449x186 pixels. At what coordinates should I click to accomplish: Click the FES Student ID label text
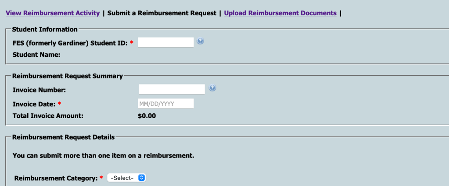70,42
